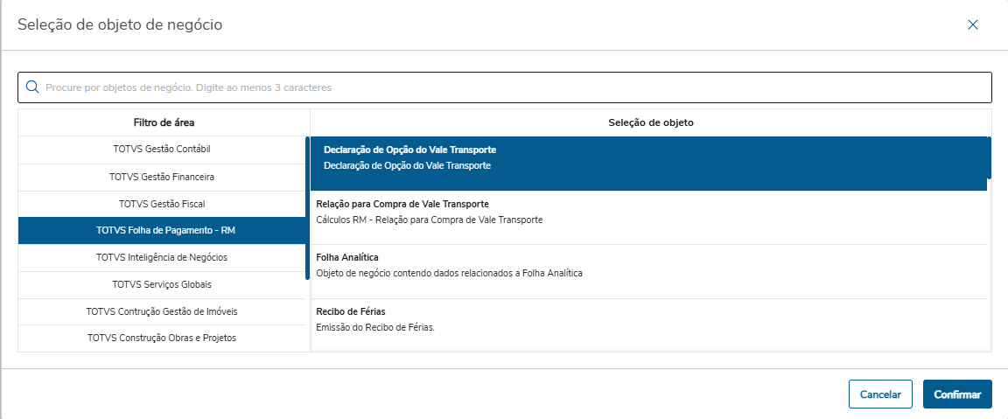Choose TOTVS Serviços Globais area

tap(162, 284)
